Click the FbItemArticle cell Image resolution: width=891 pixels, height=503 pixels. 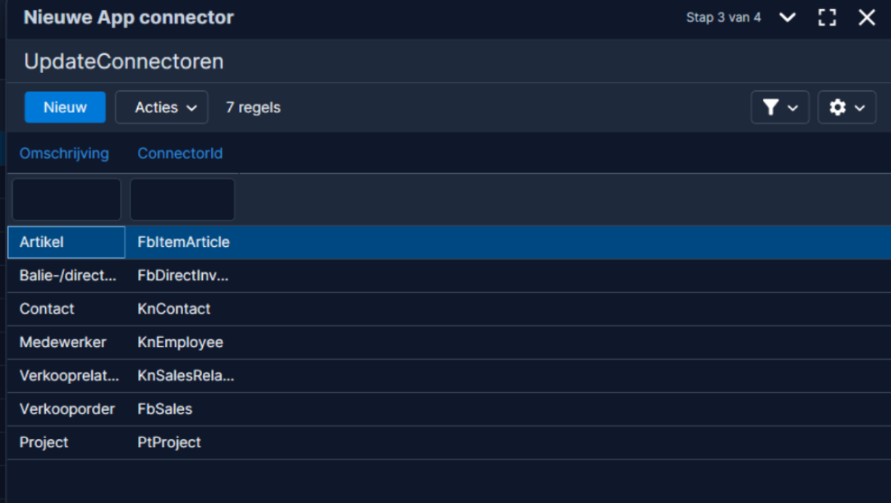pos(184,242)
